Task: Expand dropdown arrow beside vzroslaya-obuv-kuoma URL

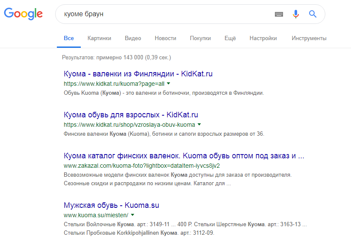Action: (x=199, y=125)
